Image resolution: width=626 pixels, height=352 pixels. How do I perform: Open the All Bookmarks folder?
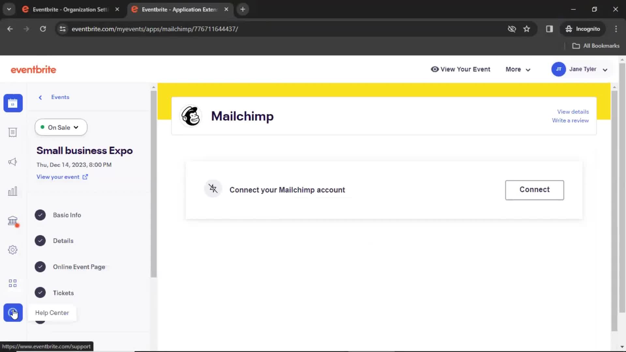coord(596,46)
